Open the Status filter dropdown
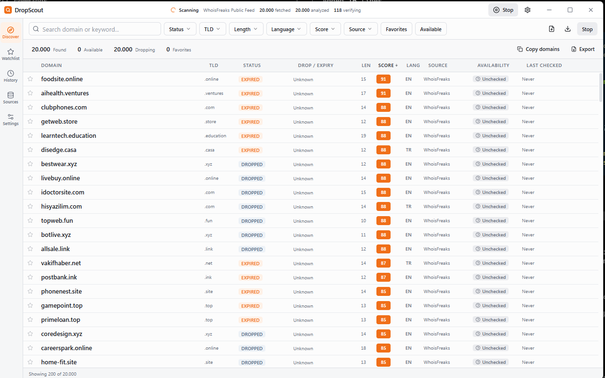The width and height of the screenshot is (605, 378). (x=180, y=29)
